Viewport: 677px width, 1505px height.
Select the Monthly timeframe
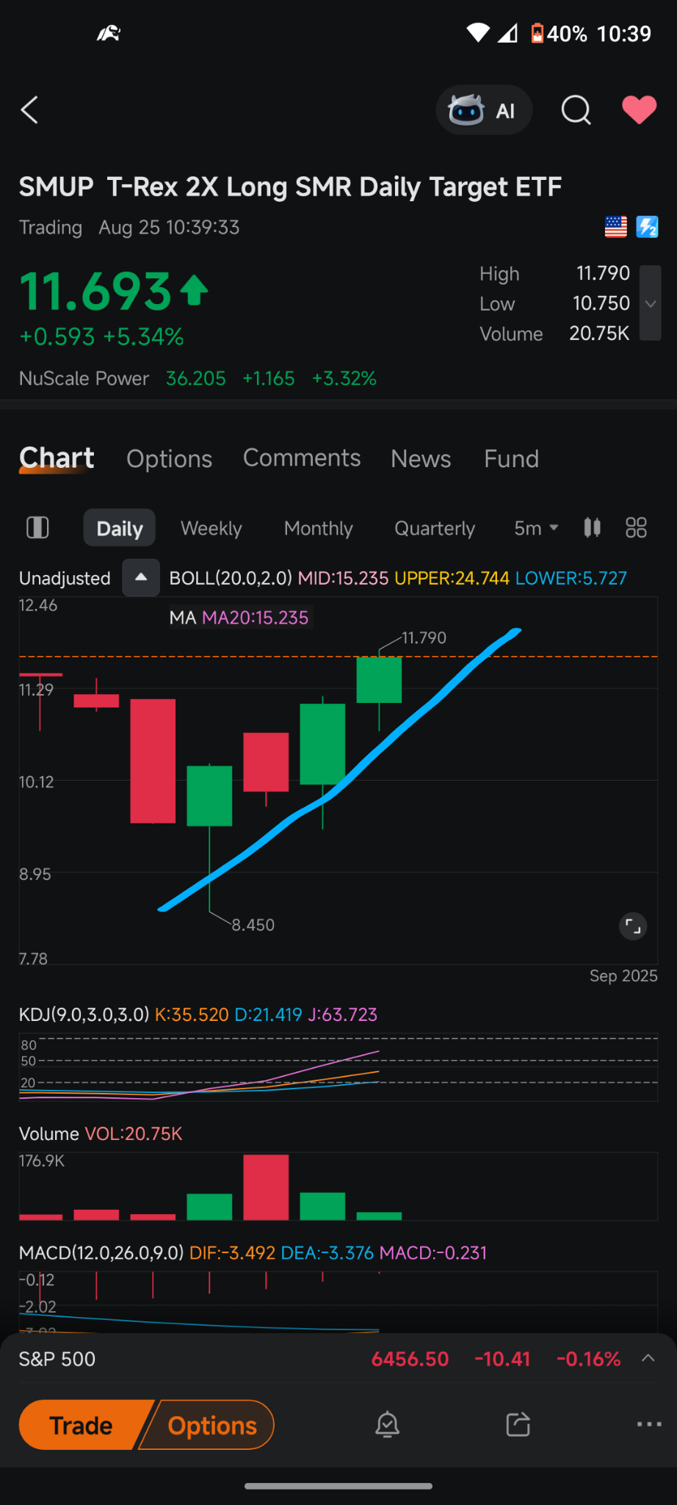[319, 528]
